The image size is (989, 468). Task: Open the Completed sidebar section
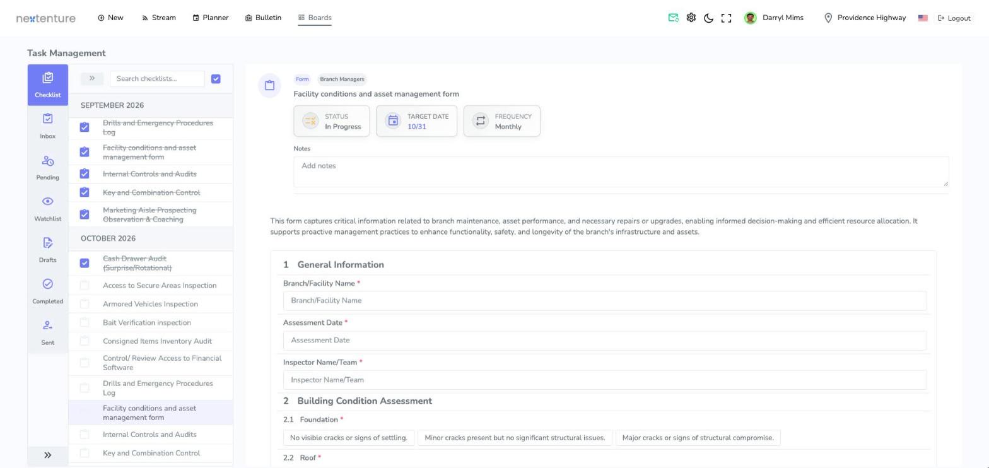coord(47,291)
